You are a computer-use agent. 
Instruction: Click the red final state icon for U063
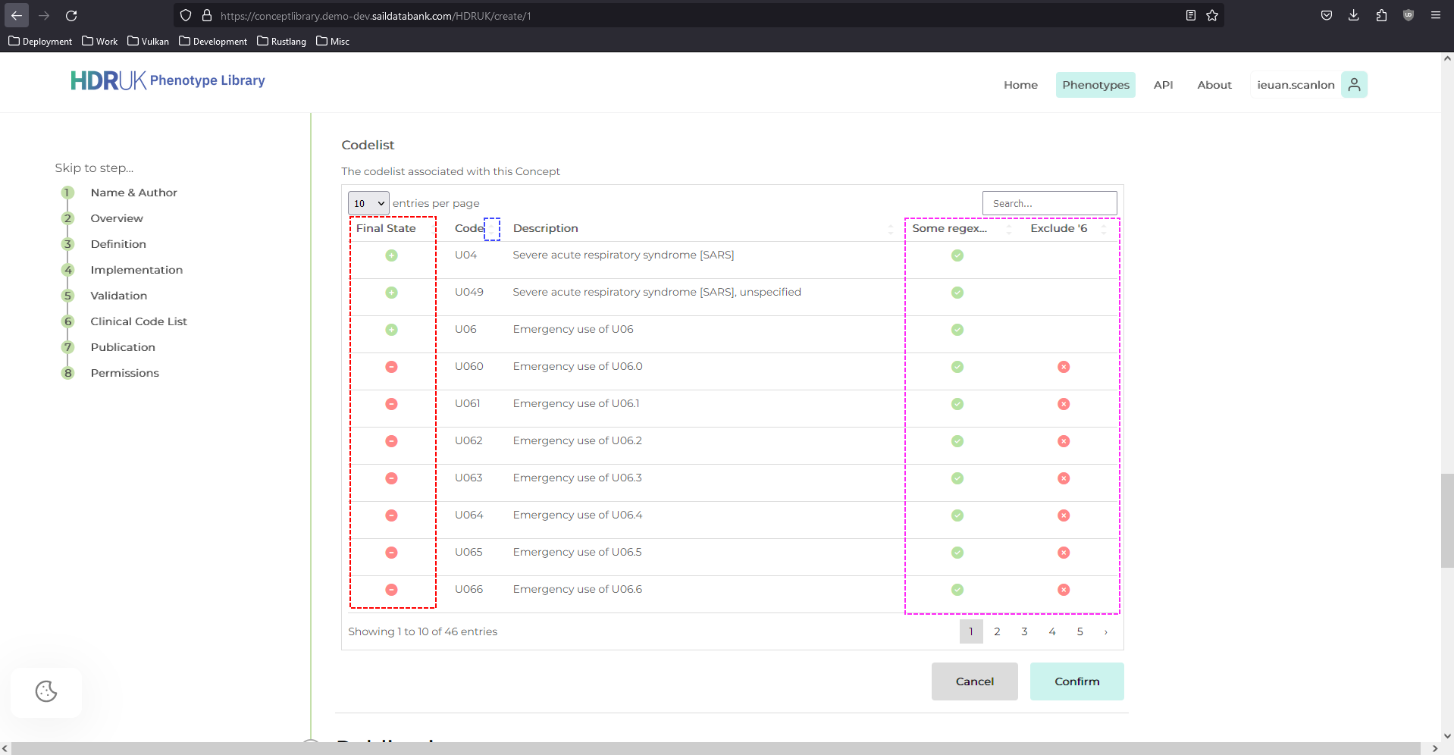[391, 478]
